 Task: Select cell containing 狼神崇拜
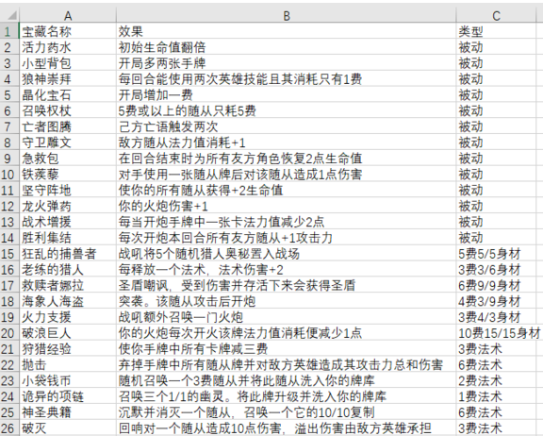pos(68,79)
